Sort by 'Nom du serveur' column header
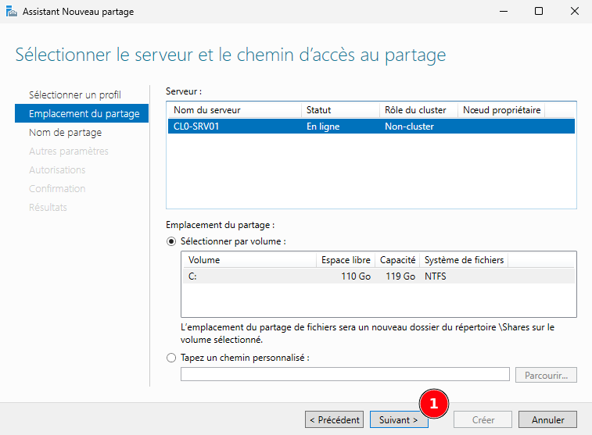This screenshot has width=592, height=435. pyautogui.click(x=235, y=110)
